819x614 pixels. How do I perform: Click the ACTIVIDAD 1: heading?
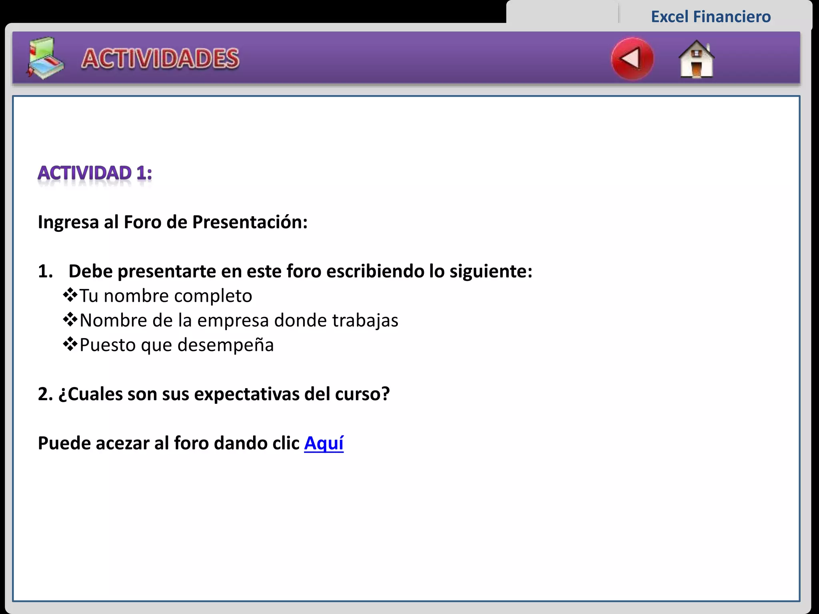point(95,173)
